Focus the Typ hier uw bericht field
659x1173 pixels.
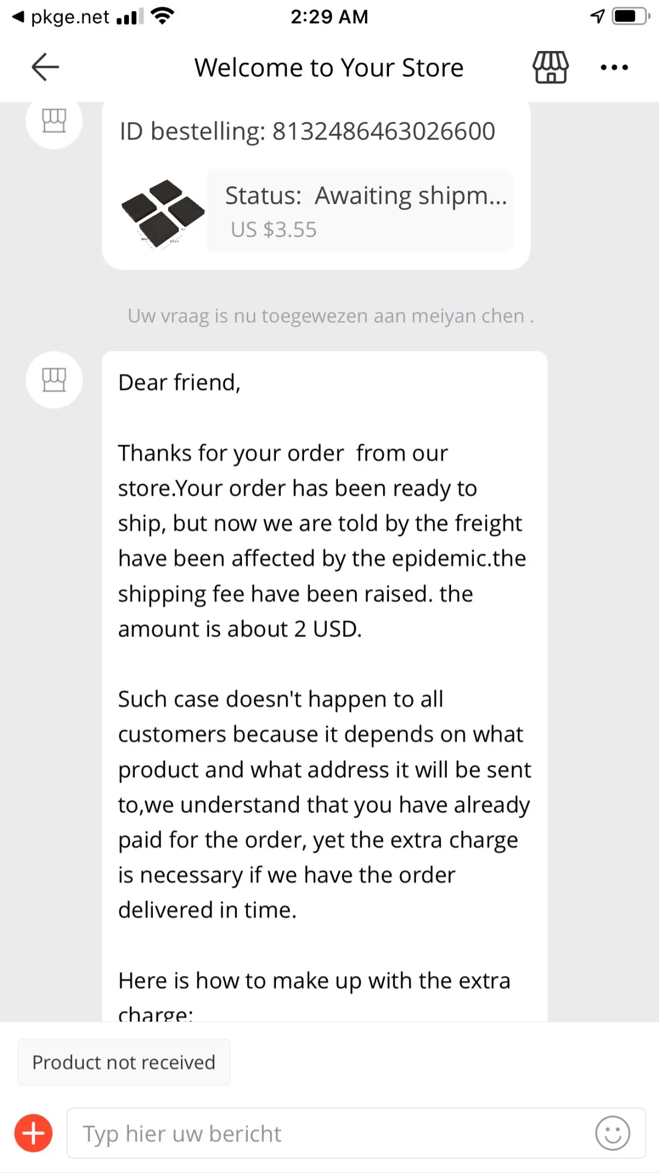[x=328, y=1133]
